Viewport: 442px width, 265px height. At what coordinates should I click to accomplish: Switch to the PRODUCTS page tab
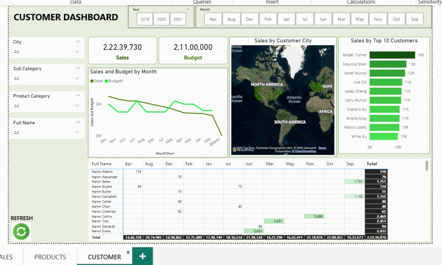pyautogui.click(x=50, y=257)
